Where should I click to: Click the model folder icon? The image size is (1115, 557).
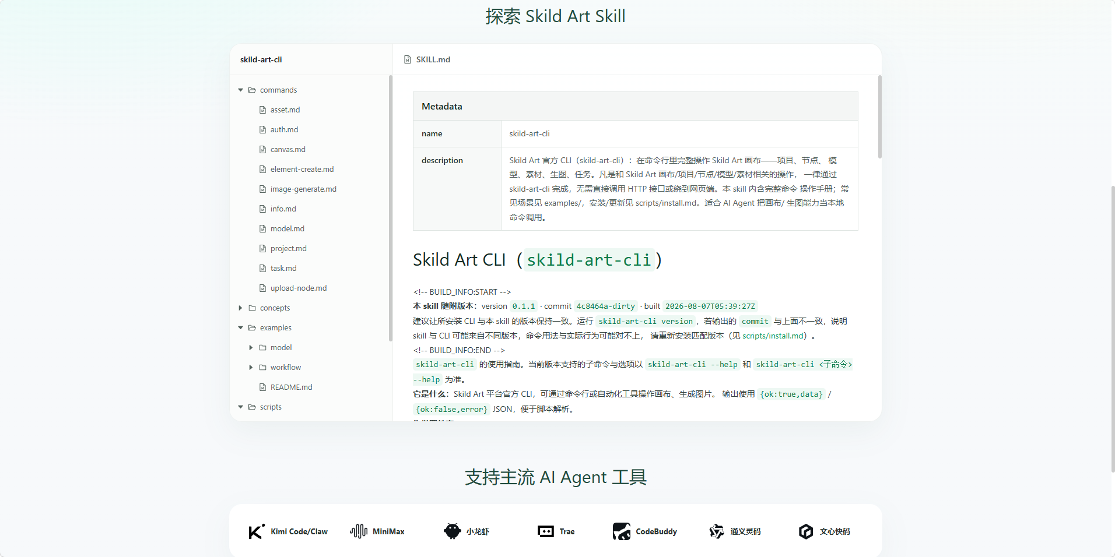pyautogui.click(x=263, y=348)
